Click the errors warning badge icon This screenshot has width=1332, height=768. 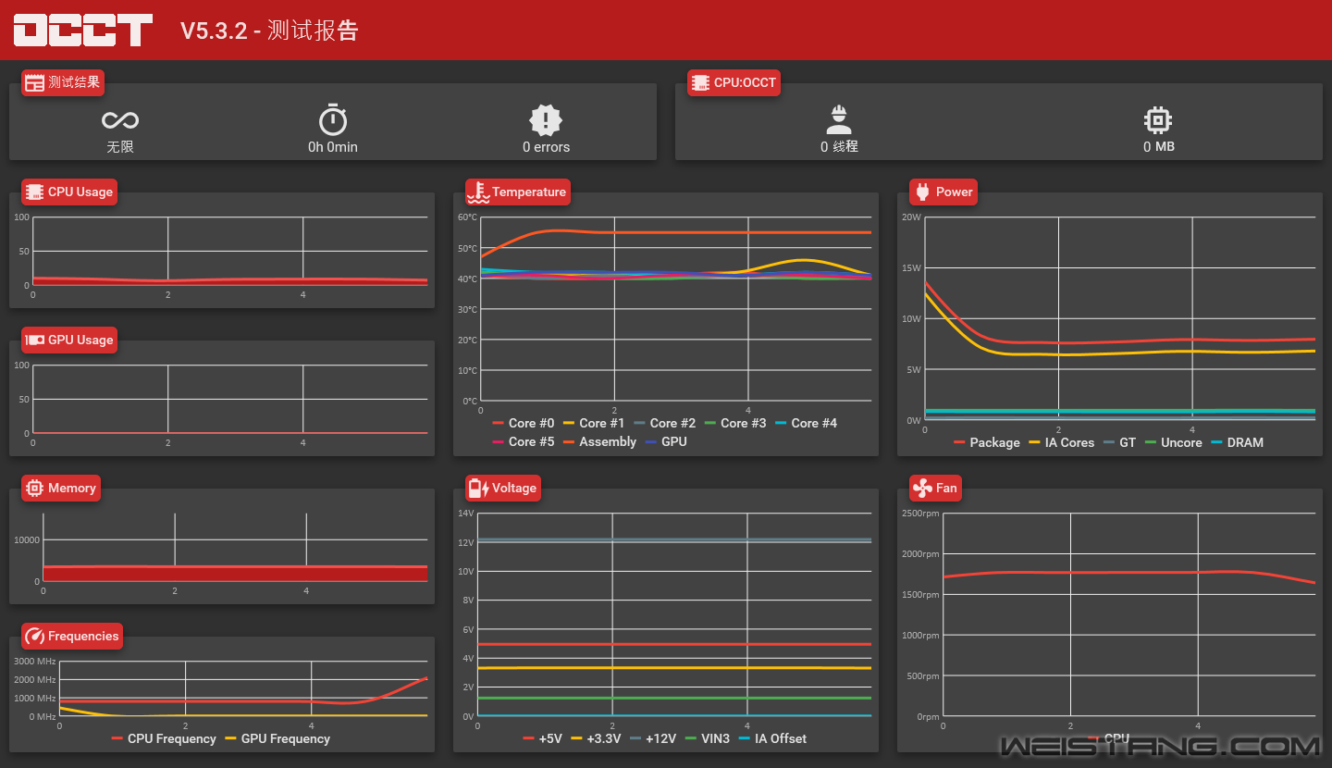(546, 120)
